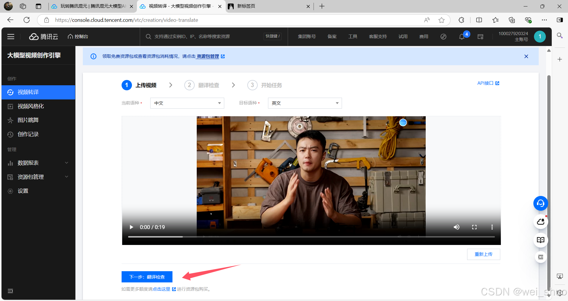568x301 pixels.
Task: Click 下一步：翻译检查 button
Action: pos(147,277)
